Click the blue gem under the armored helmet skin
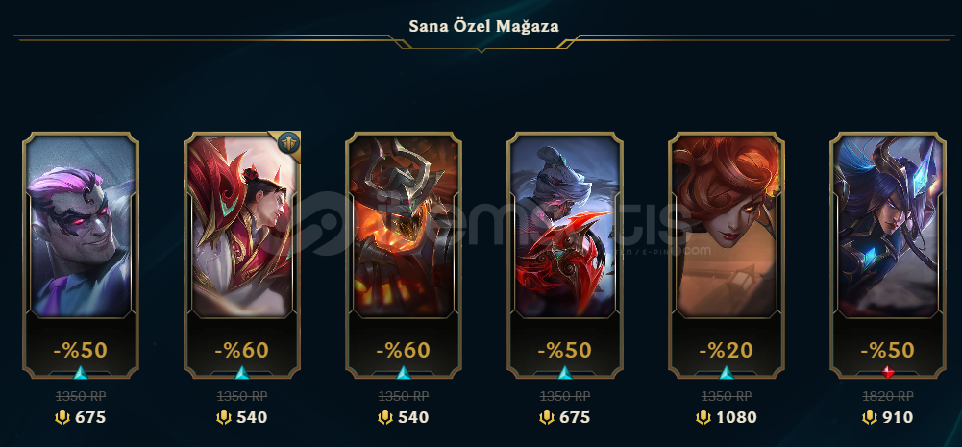This screenshot has height=447, width=962. (x=403, y=372)
